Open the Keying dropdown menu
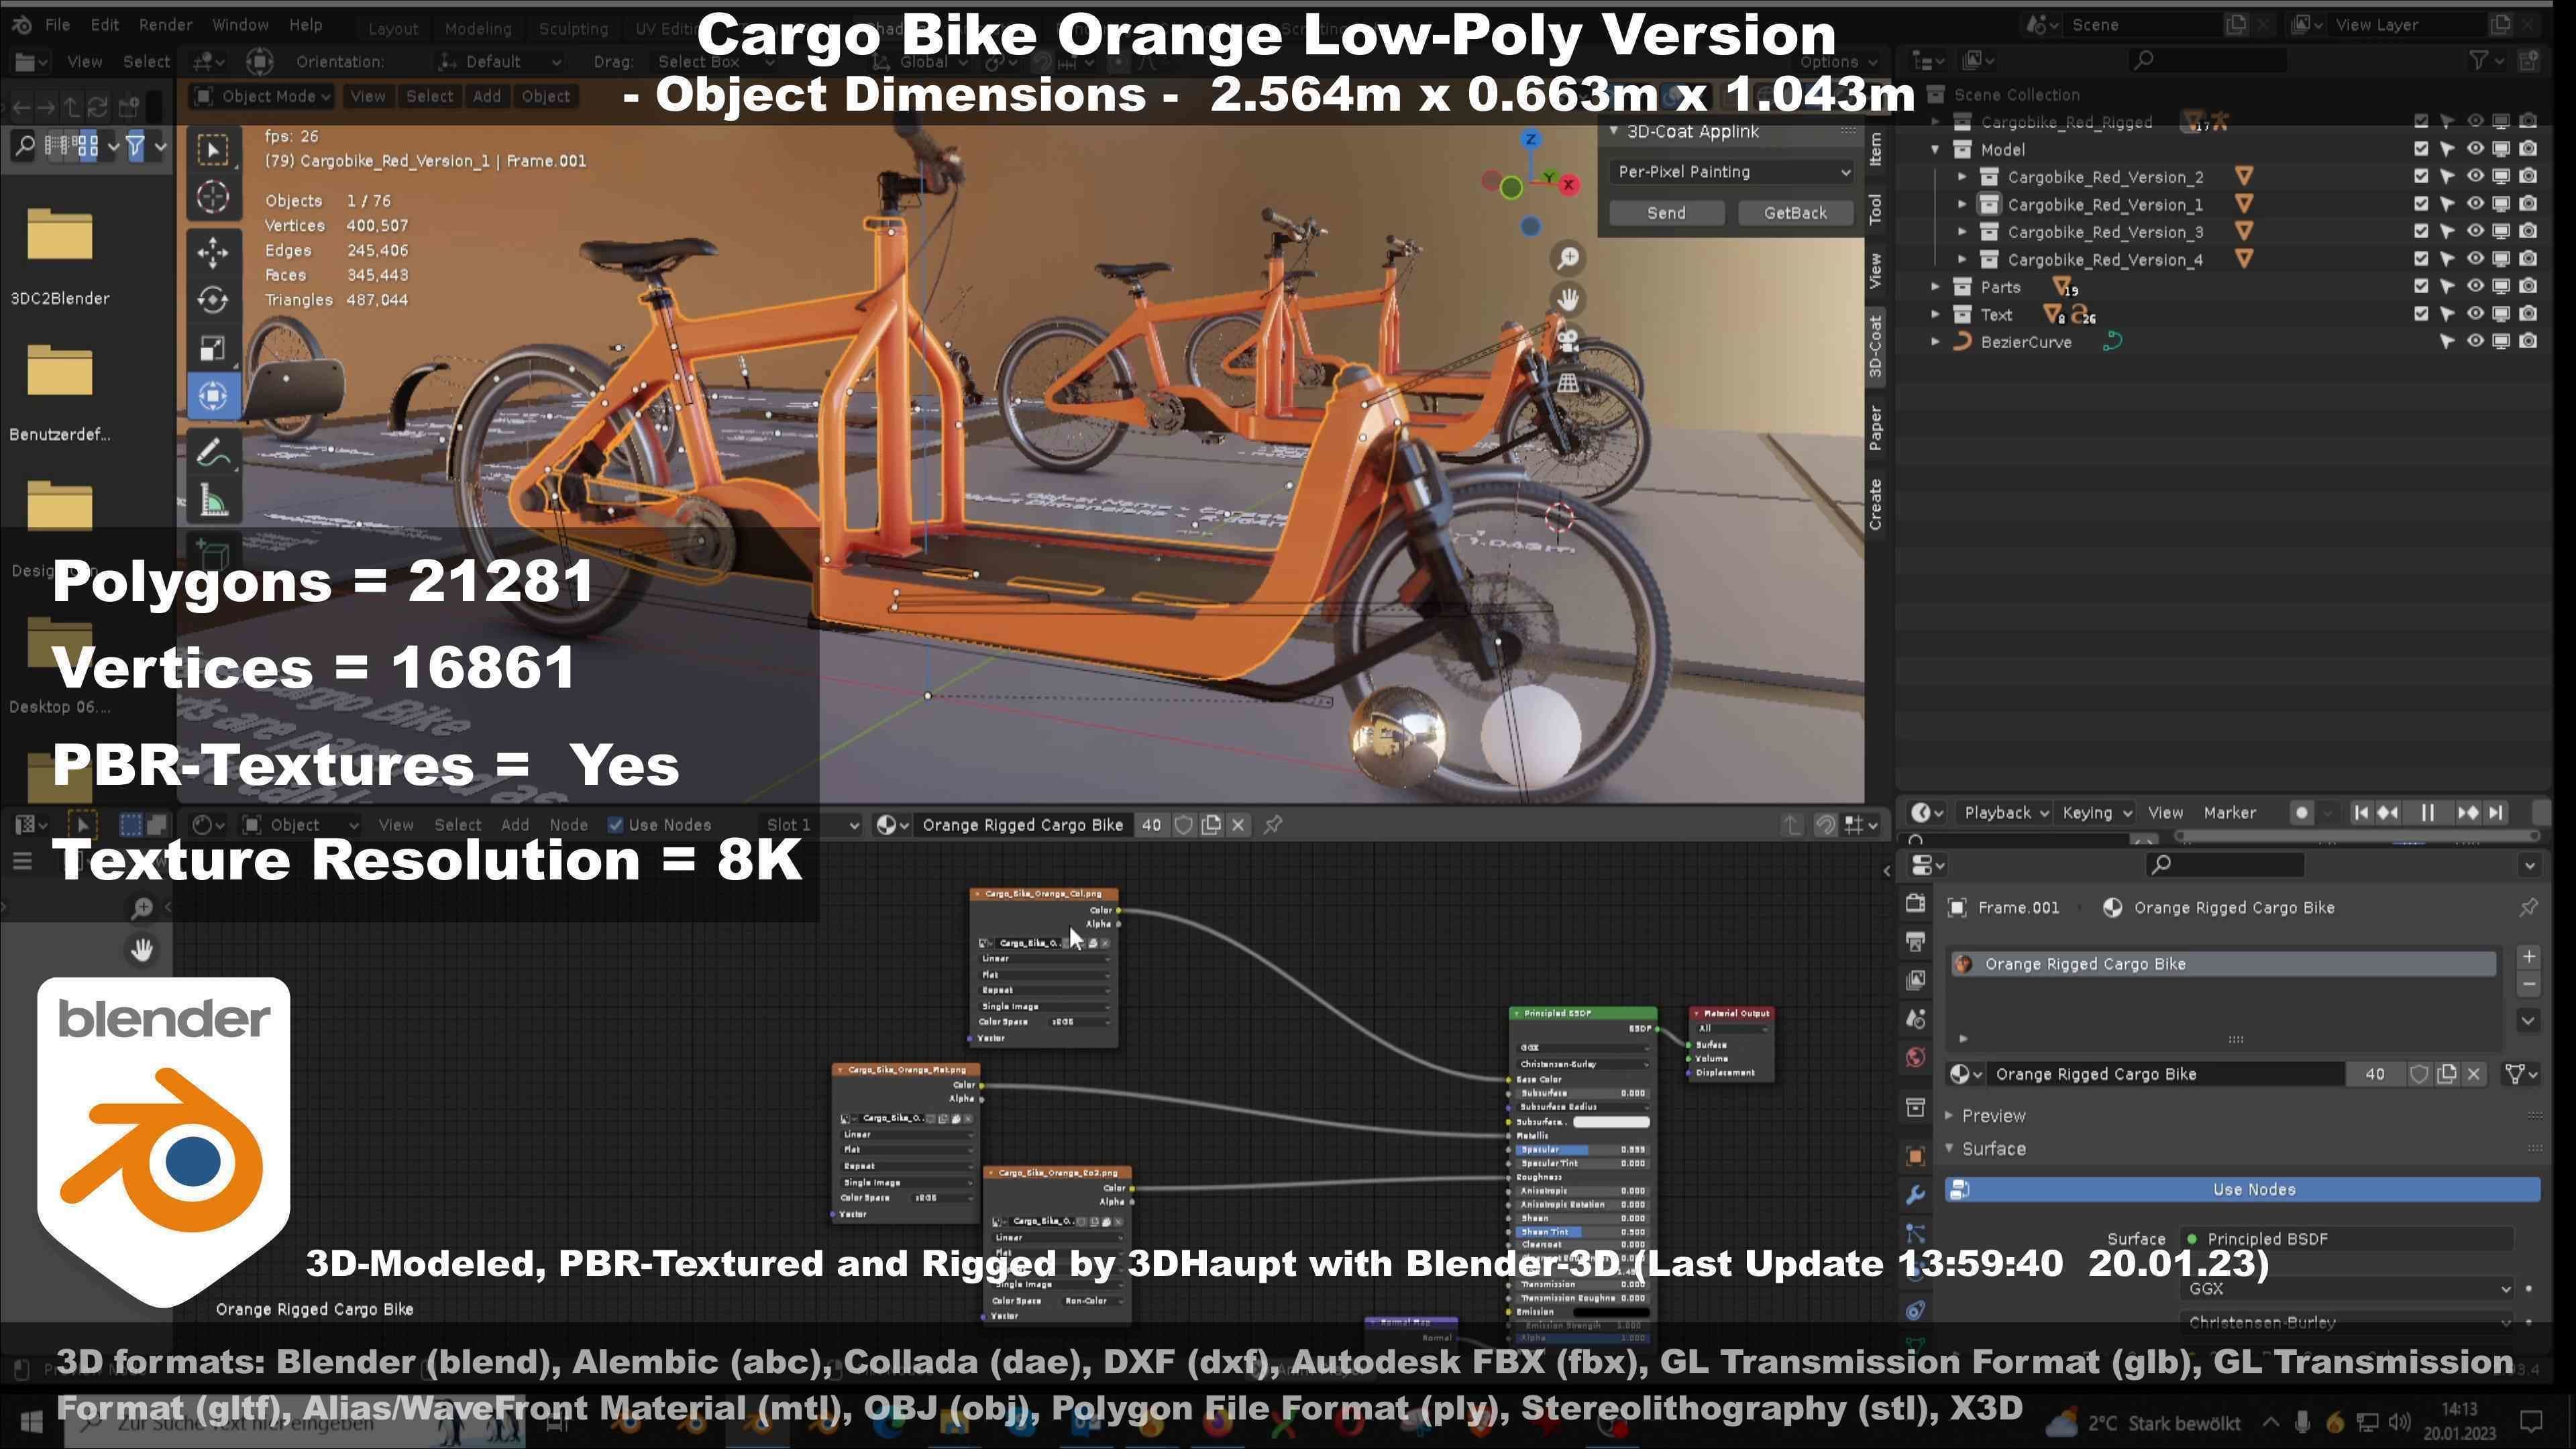 2097,813
